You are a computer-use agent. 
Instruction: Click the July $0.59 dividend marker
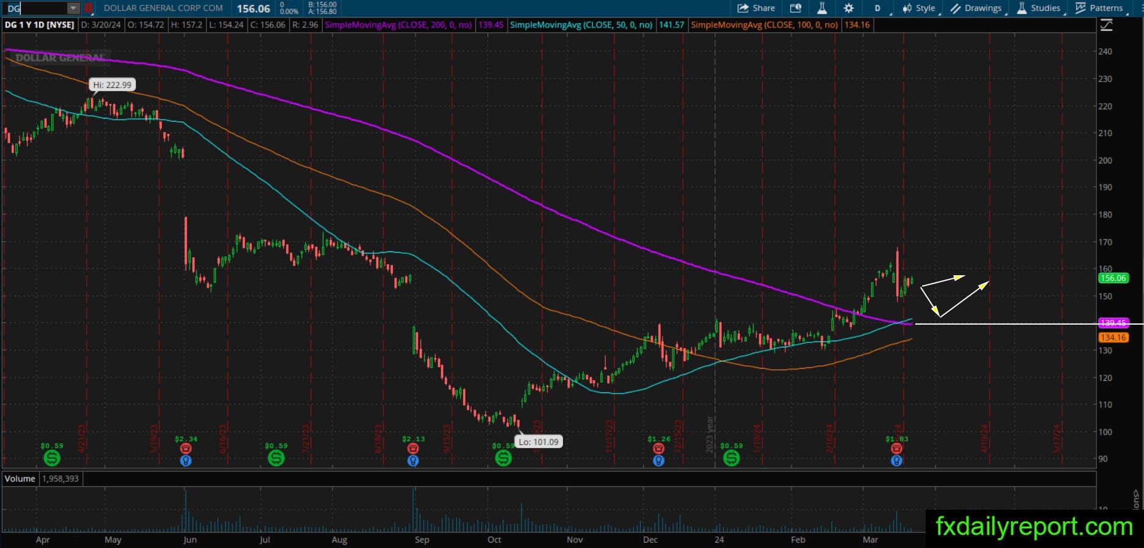(x=276, y=458)
